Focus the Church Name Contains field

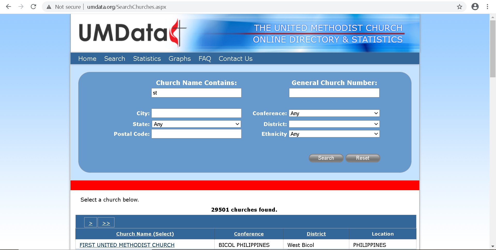click(196, 93)
